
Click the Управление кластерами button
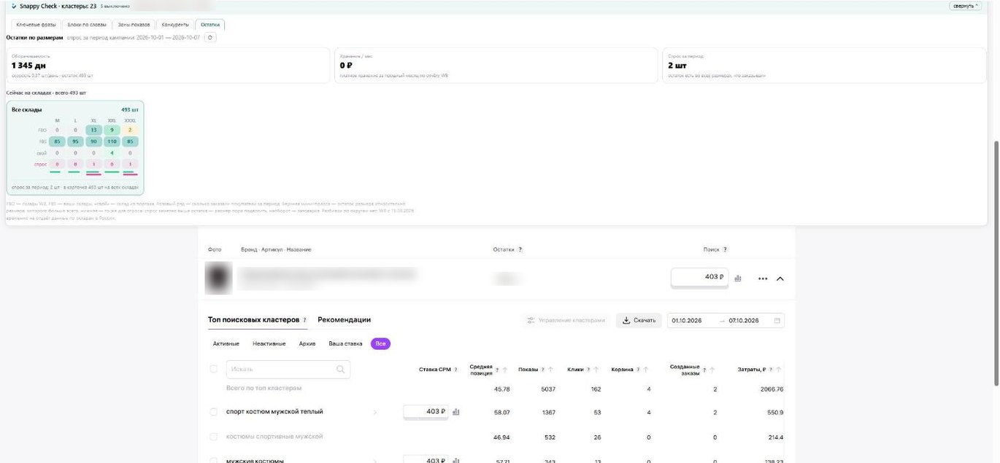pos(566,321)
